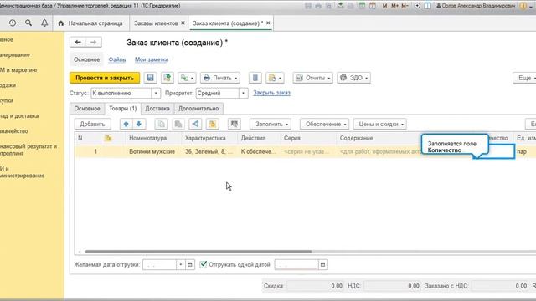Screen dimensions: 536x301
Task: Save the order with diskette icon
Action: [x=150, y=78]
